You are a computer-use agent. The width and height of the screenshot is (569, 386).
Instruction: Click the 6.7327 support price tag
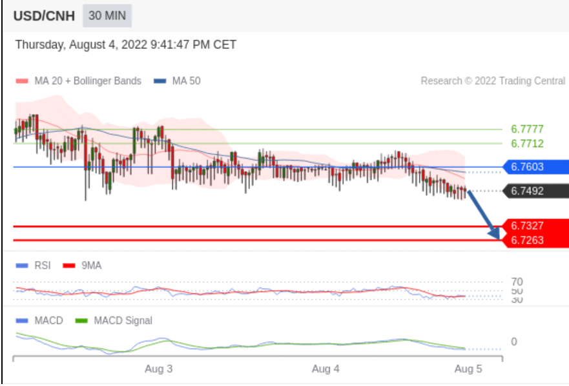535,226
